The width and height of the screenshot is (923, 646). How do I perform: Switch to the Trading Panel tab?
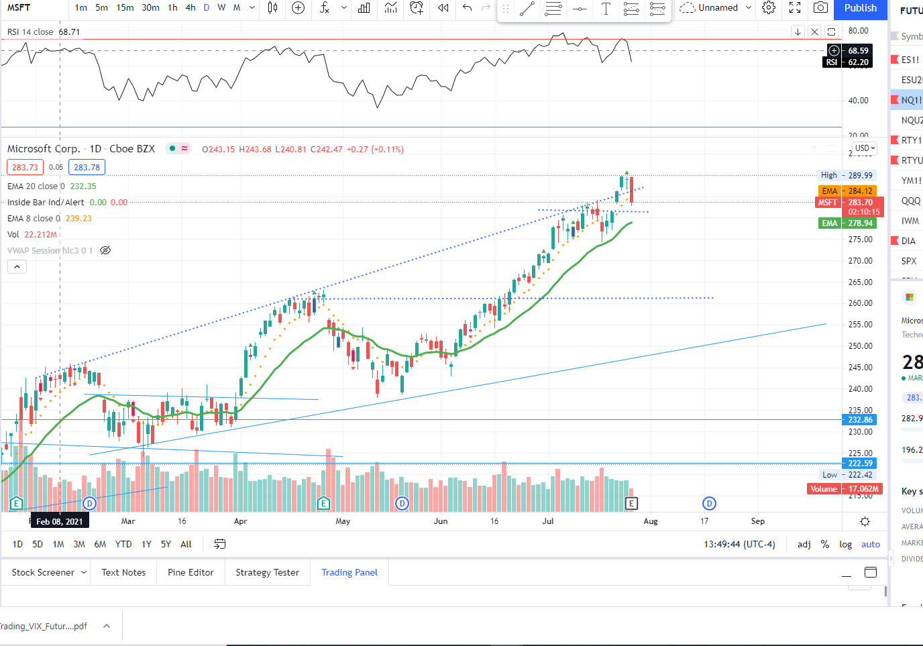click(349, 572)
